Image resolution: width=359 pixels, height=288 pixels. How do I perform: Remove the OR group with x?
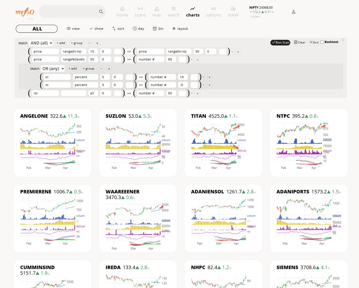point(109,69)
